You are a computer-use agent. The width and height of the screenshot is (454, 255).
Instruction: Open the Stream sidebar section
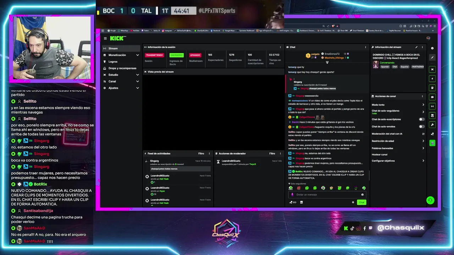[121, 49]
